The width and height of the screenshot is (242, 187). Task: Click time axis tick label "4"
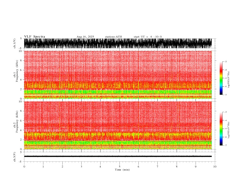(x=100, y=167)
